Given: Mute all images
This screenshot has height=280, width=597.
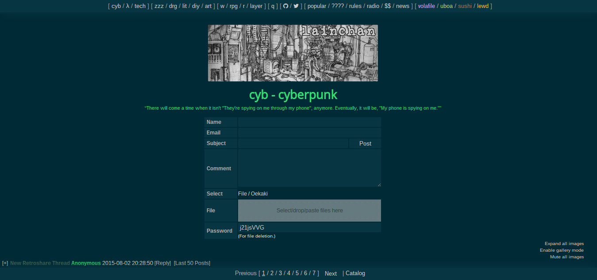Looking at the screenshot, I should [567, 257].
